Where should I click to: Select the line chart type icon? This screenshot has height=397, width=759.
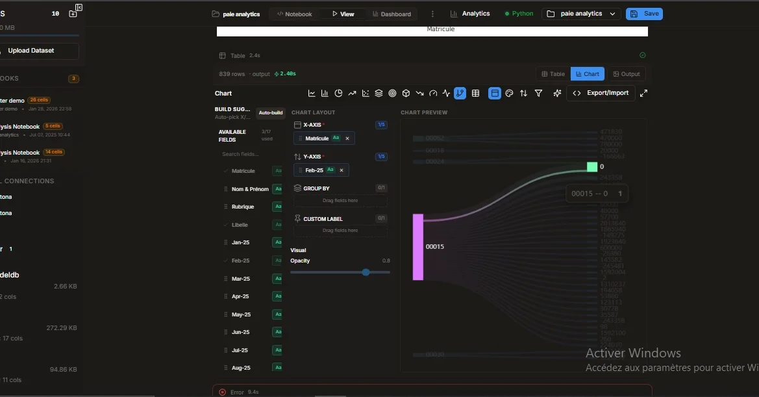(312, 94)
